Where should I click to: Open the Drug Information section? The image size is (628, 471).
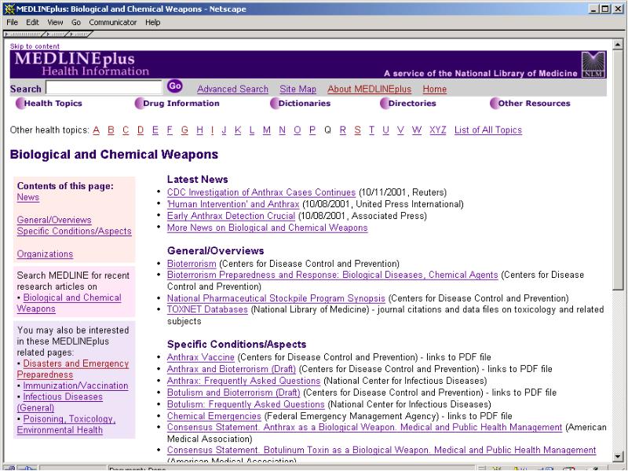pos(177,104)
